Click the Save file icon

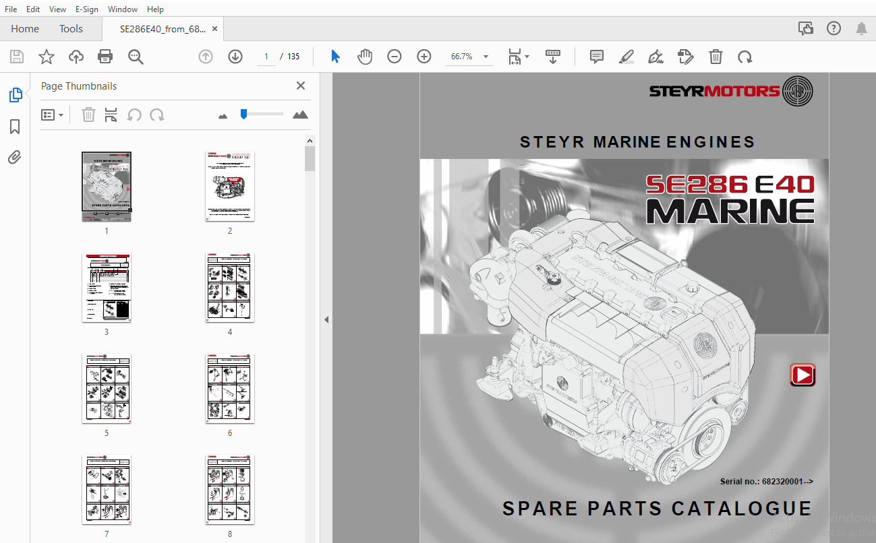point(17,57)
